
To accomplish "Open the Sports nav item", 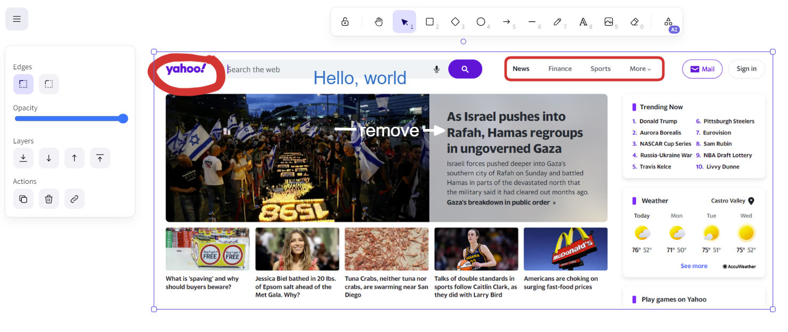I will (600, 69).
